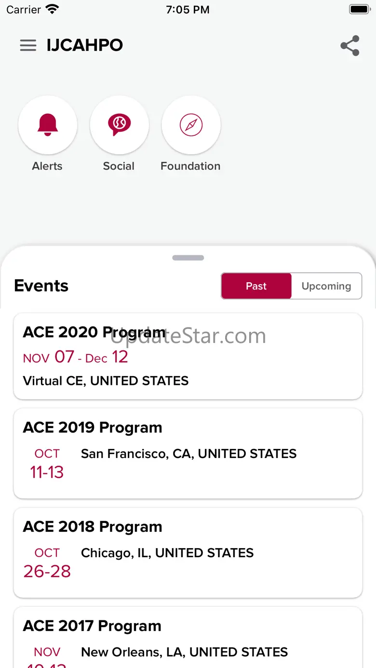Tap the Alerts label text
The width and height of the screenshot is (376, 668).
tap(47, 166)
